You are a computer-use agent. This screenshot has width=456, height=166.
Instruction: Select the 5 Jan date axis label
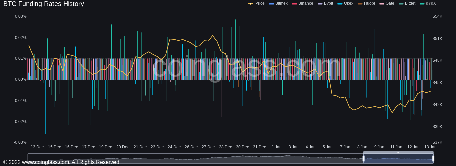[327, 147]
